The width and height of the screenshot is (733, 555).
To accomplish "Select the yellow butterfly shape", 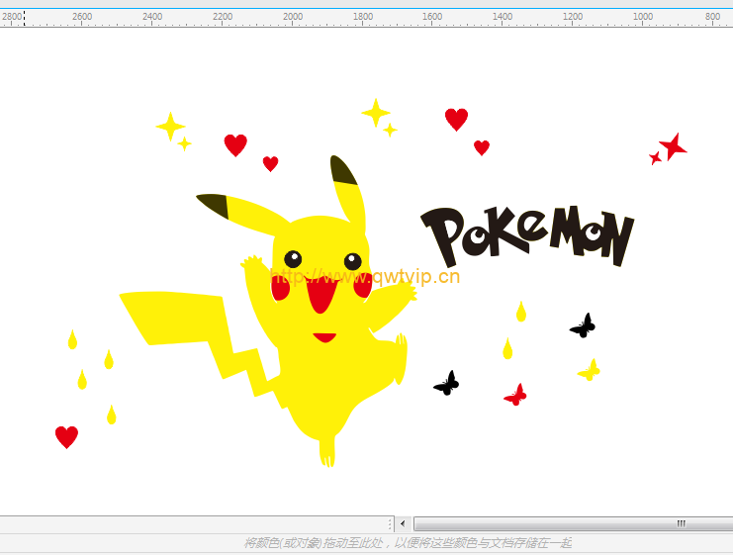I will 589,370.
